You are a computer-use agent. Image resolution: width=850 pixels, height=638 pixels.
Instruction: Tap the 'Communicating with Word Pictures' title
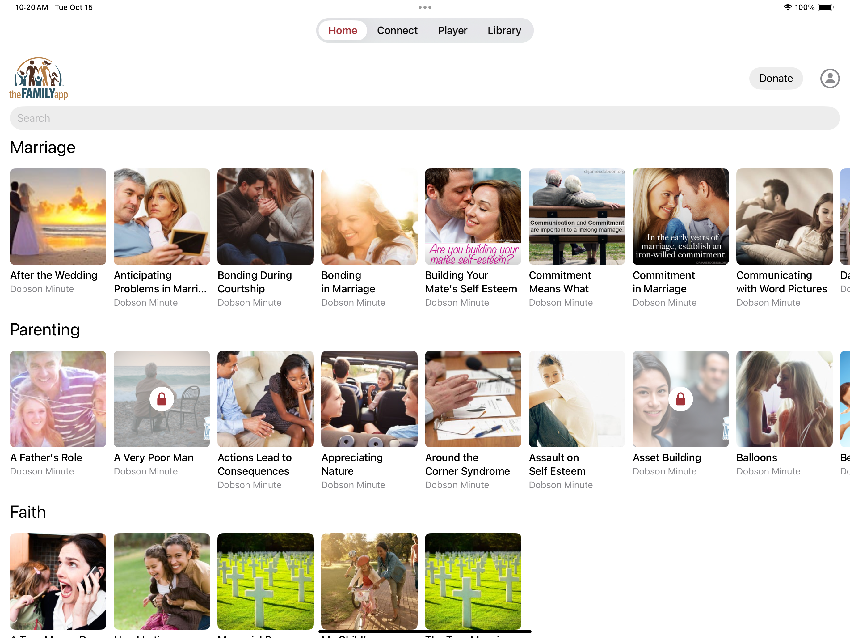(x=782, y=282)
